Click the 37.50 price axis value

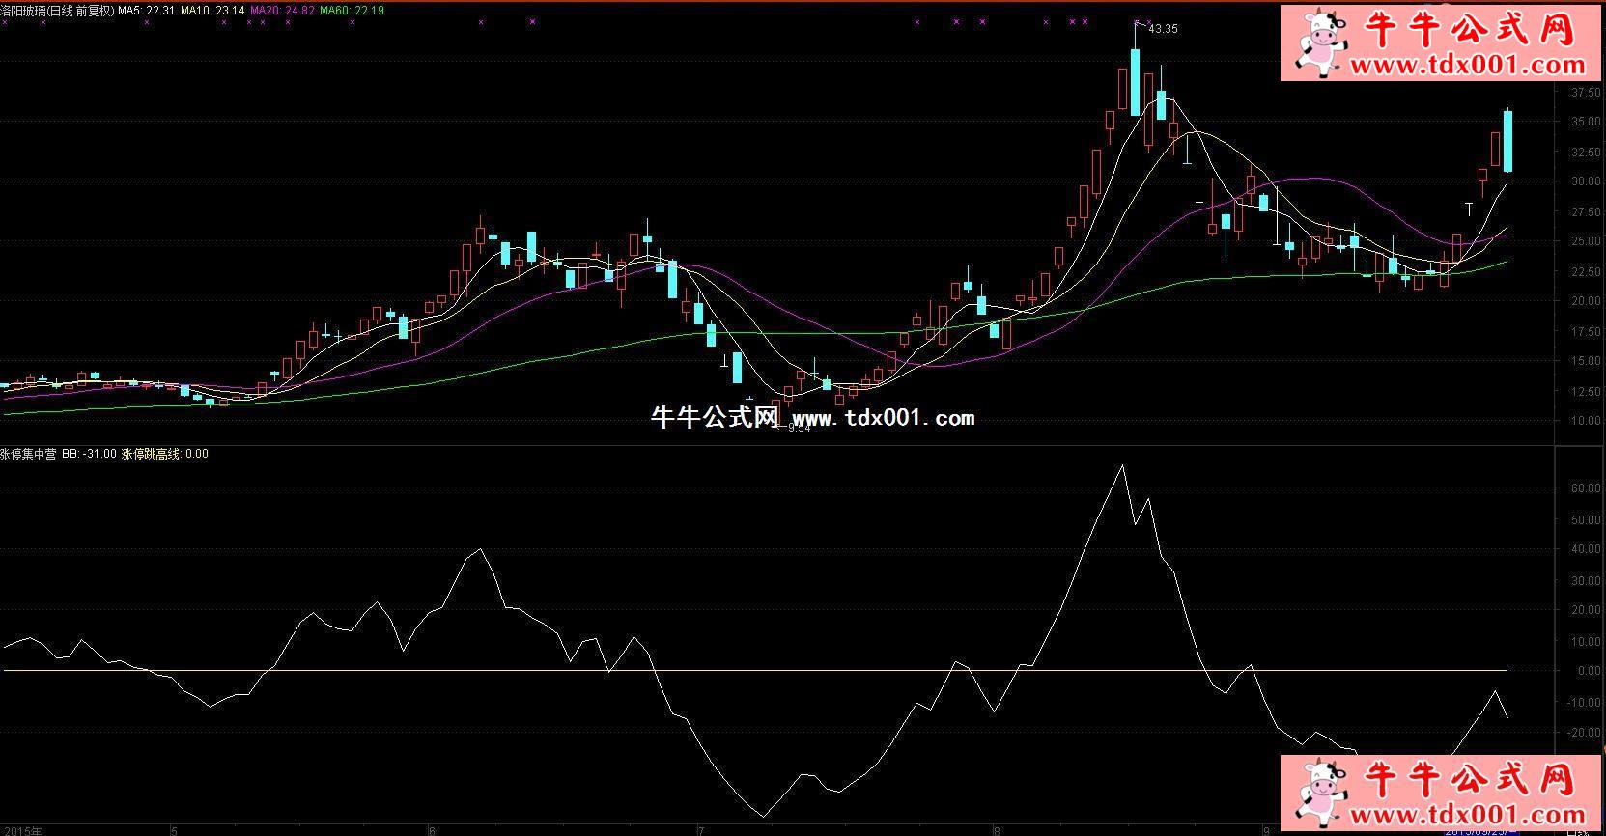[x=1586, y=93]
